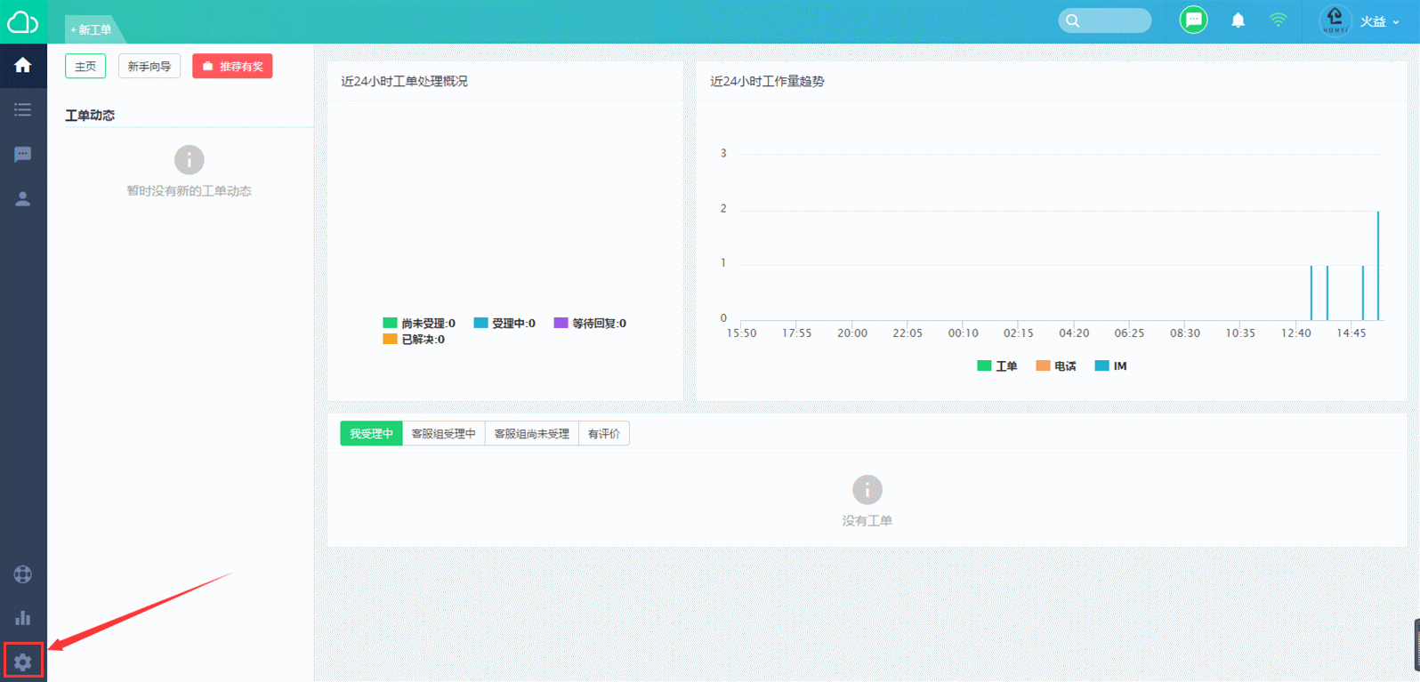1420x682 pixels.
Task: Switch to the 有评价 tab
Action: (603, 434)
